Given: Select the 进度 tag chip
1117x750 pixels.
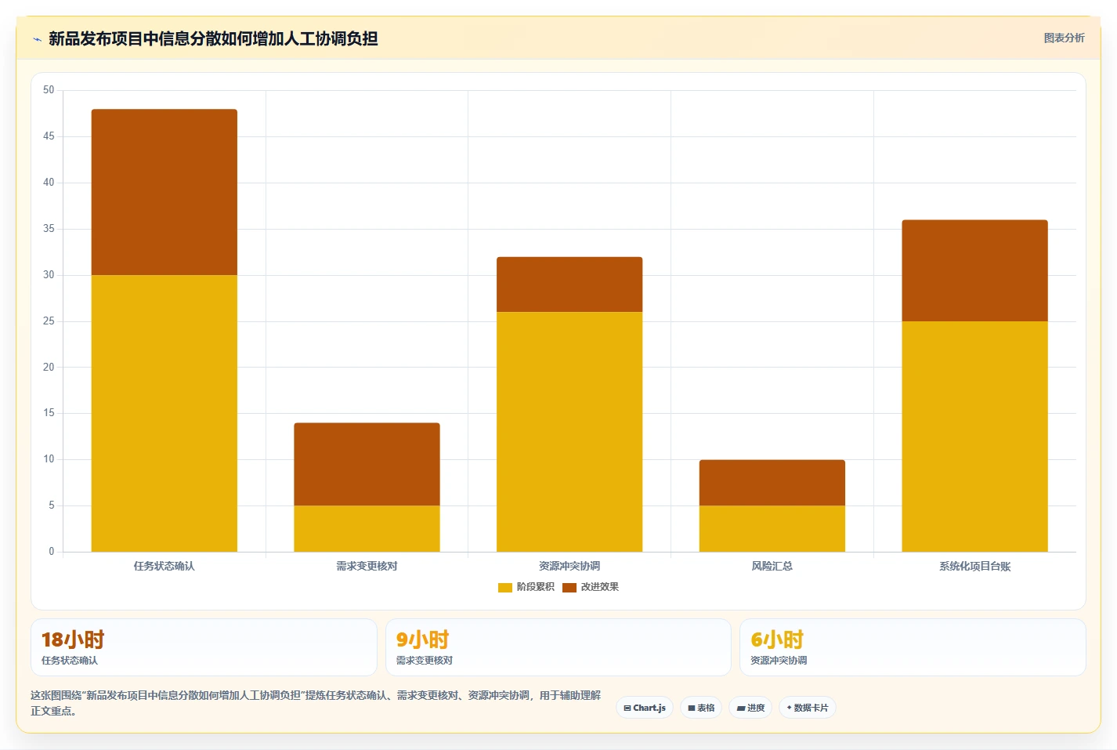Looking at the screenshot, I should click(750, 708).
